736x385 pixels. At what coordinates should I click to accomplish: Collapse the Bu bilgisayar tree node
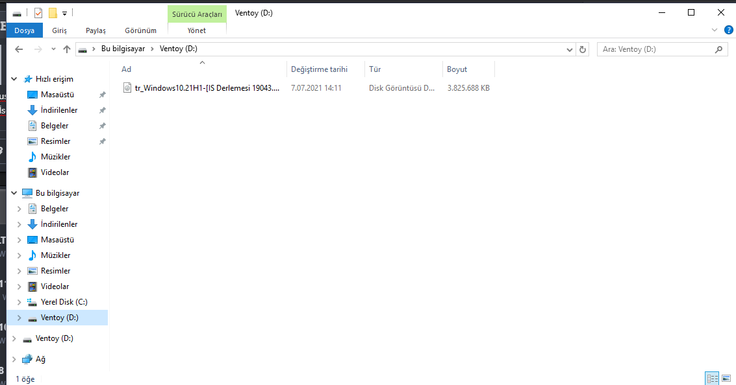click(14, 193)
